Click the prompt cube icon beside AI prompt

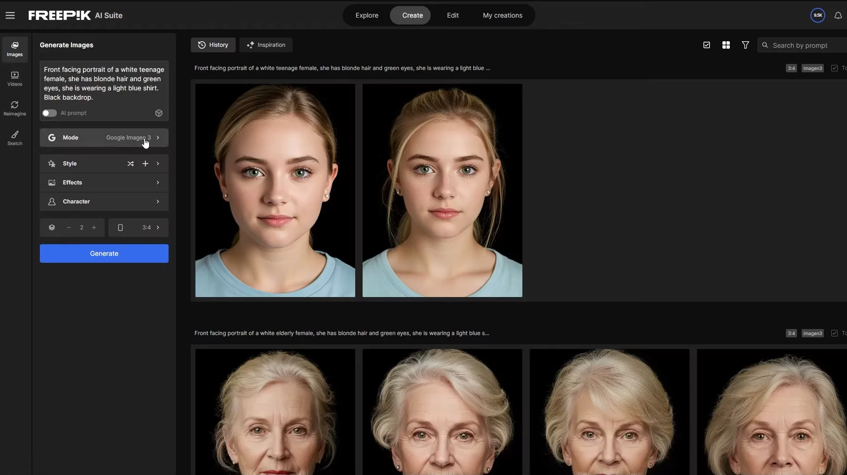[x=159, y=113]
